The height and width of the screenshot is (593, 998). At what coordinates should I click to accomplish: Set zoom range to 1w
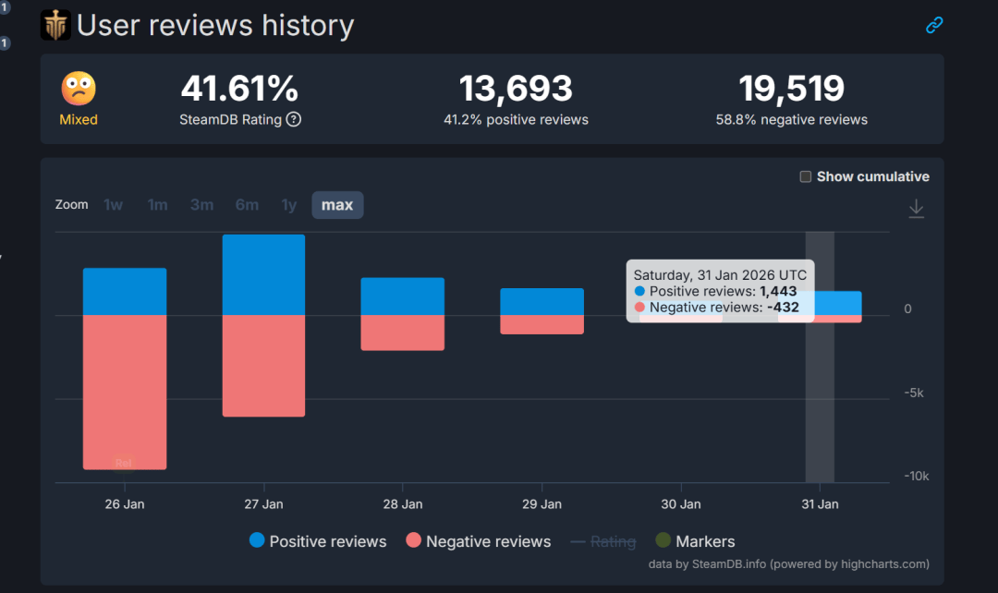click(113, 205)
